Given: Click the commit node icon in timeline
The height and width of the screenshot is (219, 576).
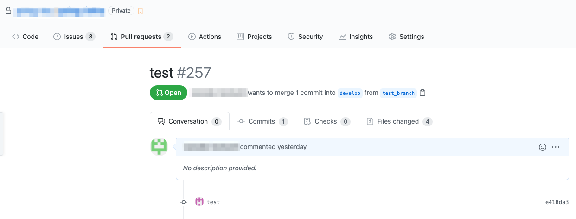Looking at the screenshot, I should [x=184, y=202].
